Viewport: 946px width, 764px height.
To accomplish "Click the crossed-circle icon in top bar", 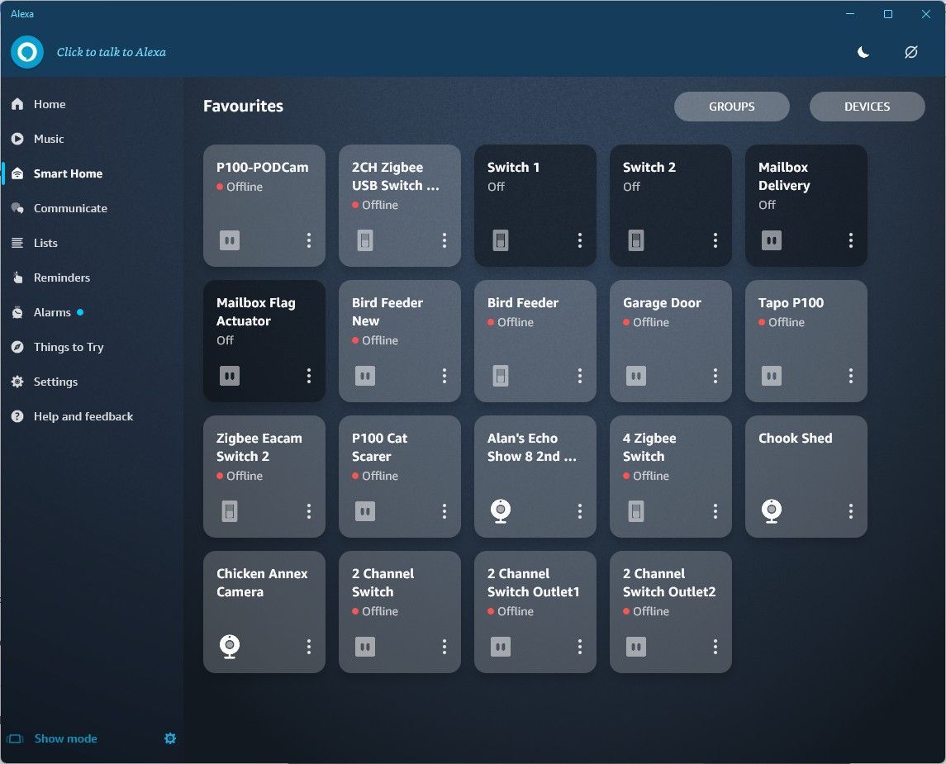I will point(910,52).
